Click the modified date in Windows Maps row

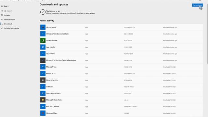(169, 113)
